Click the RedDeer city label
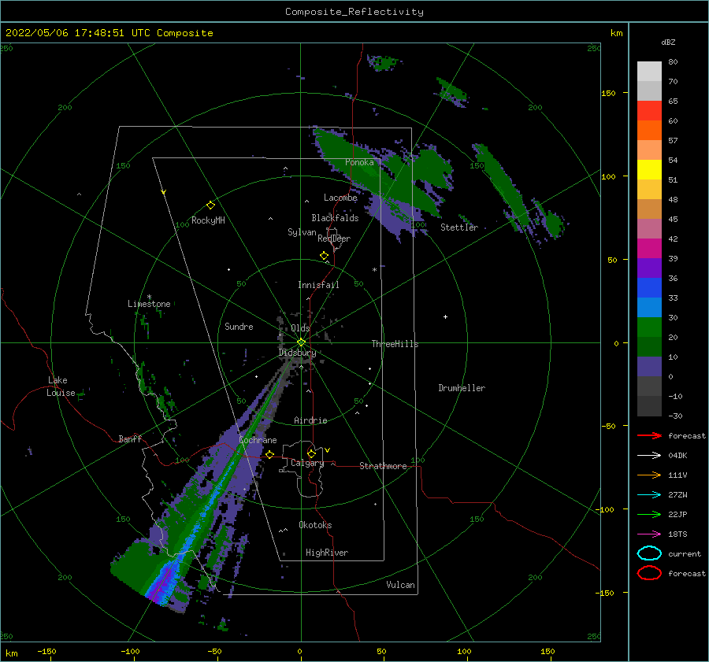709x662 pixels. (334, 239)
